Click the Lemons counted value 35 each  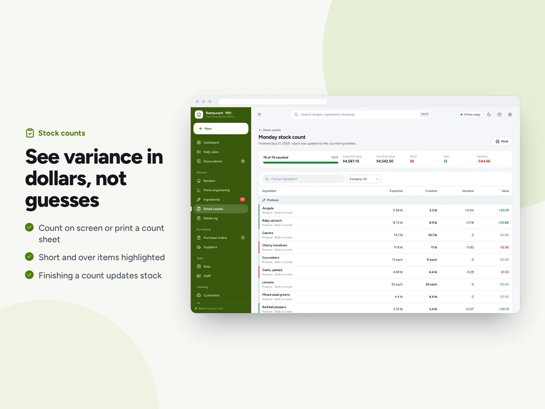[431, 284]
